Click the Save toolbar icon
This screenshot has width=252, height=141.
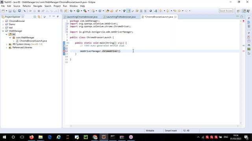10,11
